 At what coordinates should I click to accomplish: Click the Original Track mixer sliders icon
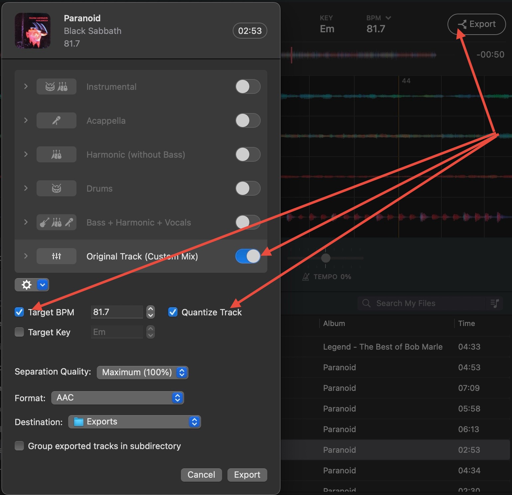pyautogui.click(x=56, y=256)
